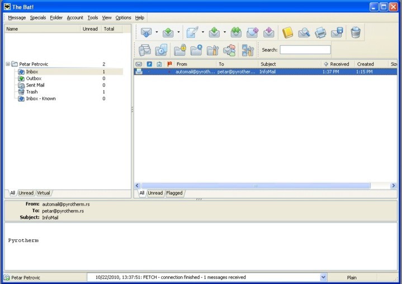Open the Folder menu
The height and width of the screenshot is (284, 402).
point(56,18)
